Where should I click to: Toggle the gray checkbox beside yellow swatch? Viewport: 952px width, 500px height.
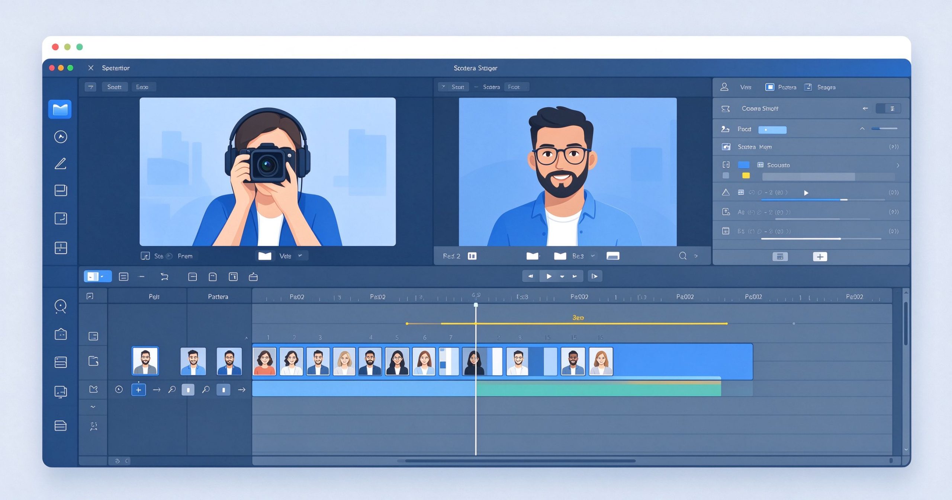pyautogui.click(x=726, y=176)
